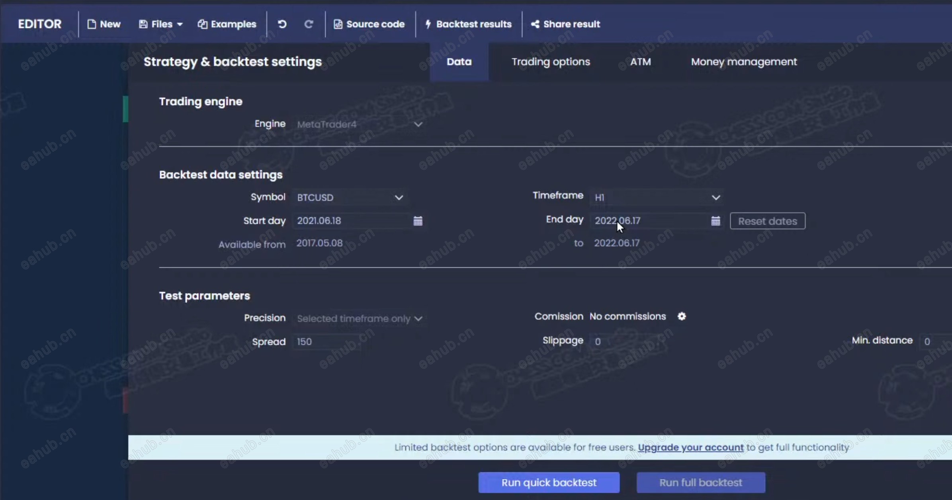Open End day calendar picker

715,221
